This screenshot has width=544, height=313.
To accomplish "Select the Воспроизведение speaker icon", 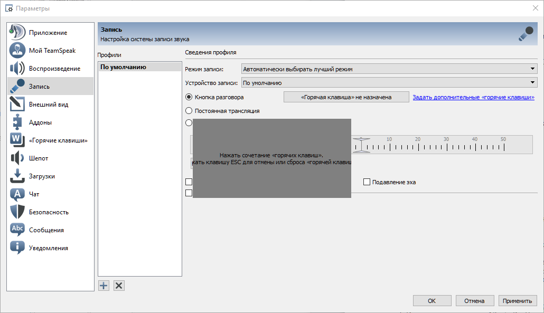I will [x=17, y=69].
